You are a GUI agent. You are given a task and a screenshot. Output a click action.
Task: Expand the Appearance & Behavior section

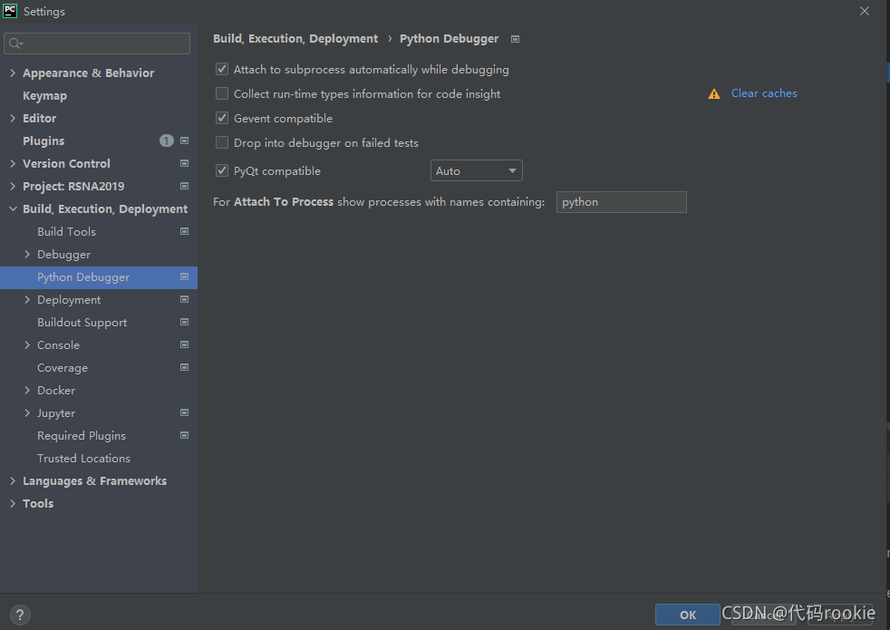[11, 73]
